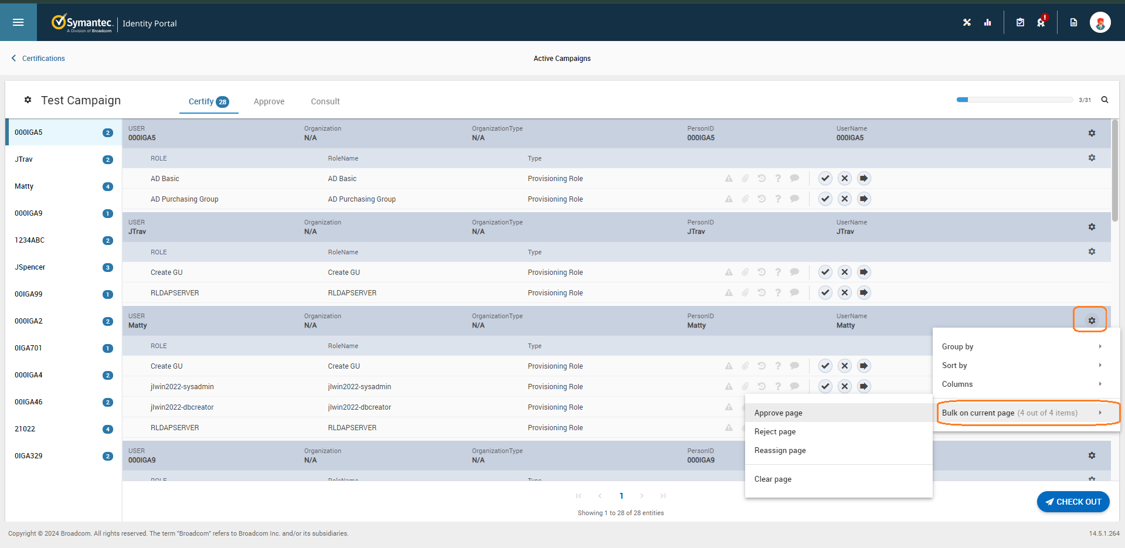Open Test Campaign settings gear icon
Viewport: 1125px width, 548px height.
(28, 100)
